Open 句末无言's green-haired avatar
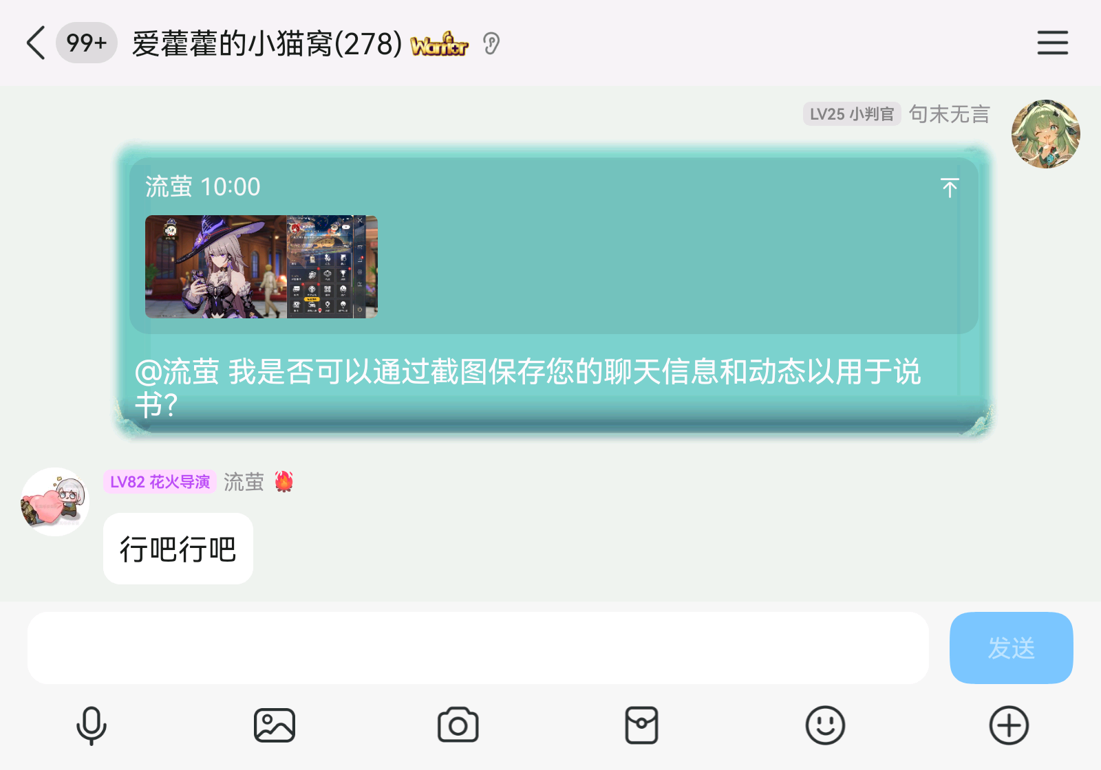This screenshot has width=1101, height=770. click(1045, 134)
